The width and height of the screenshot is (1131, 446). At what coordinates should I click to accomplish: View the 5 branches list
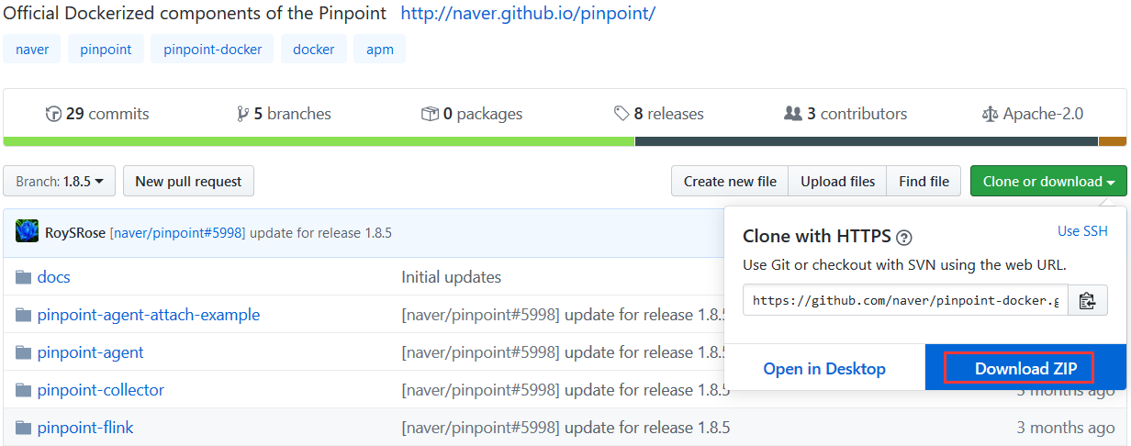[x=284, y=114]
